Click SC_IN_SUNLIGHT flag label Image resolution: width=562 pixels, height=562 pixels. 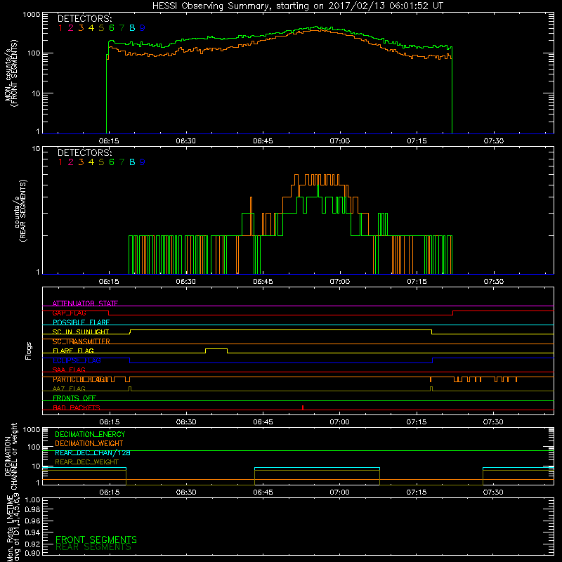click(81, 332)
